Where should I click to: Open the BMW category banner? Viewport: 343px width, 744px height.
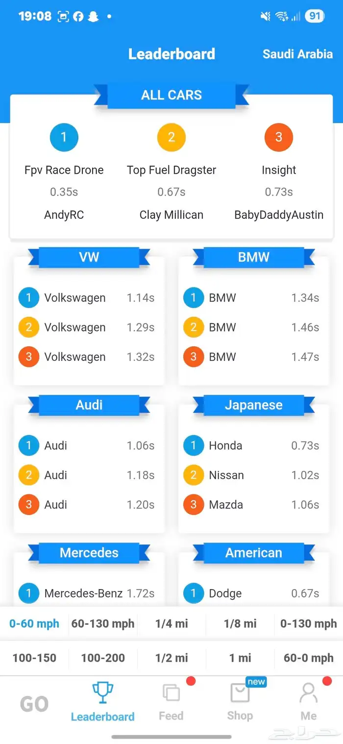click(x=253, y=257)
